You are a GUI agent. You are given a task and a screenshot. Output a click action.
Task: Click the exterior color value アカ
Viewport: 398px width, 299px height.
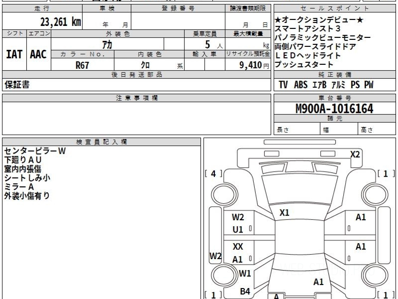pos(107,44)
